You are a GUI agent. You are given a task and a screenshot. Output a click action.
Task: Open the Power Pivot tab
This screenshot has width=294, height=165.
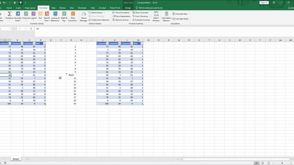coord(115,8)
